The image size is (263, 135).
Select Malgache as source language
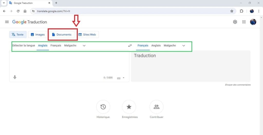pos(70,46)
